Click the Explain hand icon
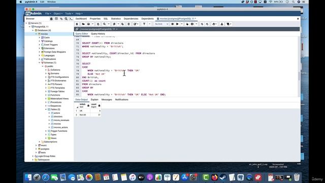The image size is (325, 183). click(x=187, y=24)
